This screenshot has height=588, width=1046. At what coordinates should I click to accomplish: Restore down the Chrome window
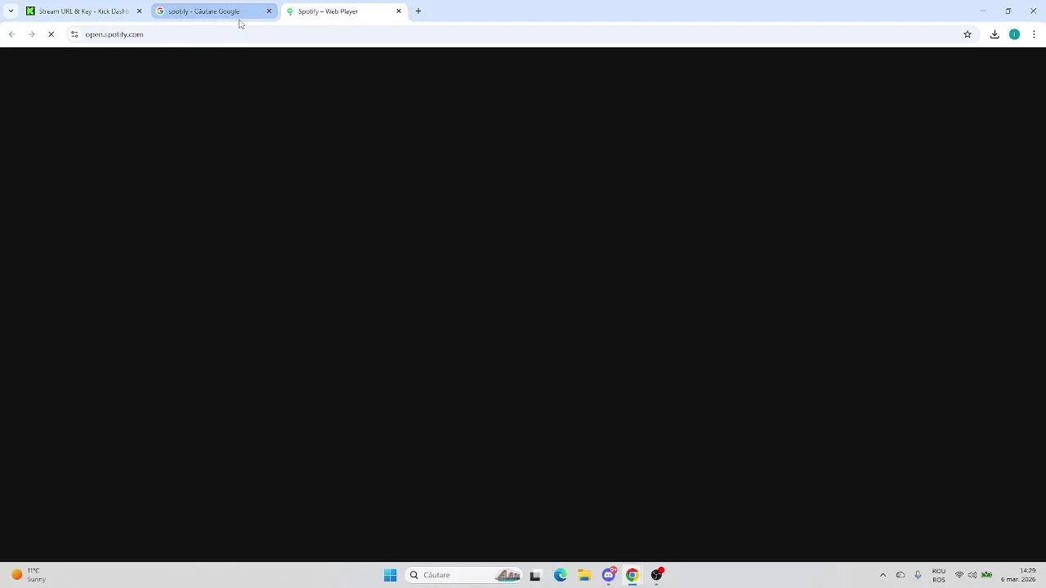point(1008,11)
